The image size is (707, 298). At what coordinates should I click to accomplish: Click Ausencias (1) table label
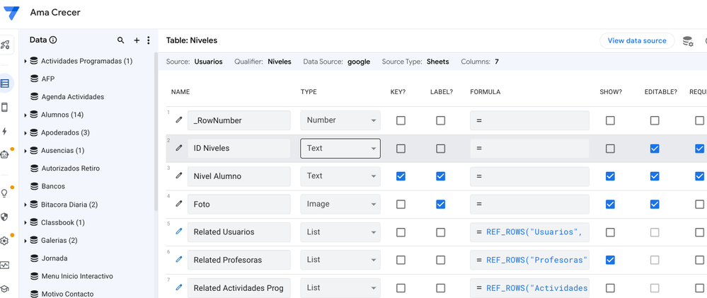(63, 151)
